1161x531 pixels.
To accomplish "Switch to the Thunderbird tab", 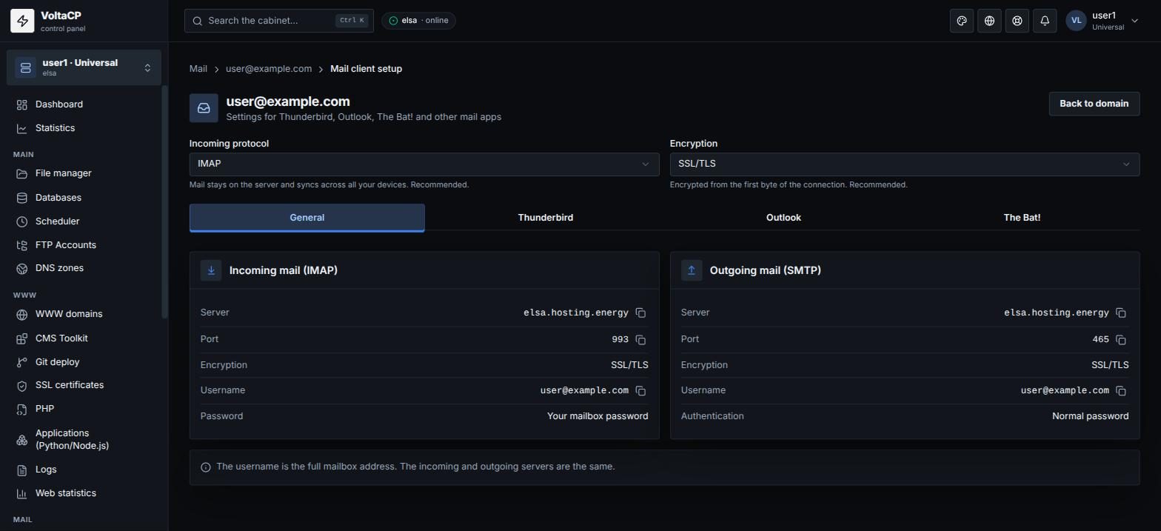I will [546, 218].
